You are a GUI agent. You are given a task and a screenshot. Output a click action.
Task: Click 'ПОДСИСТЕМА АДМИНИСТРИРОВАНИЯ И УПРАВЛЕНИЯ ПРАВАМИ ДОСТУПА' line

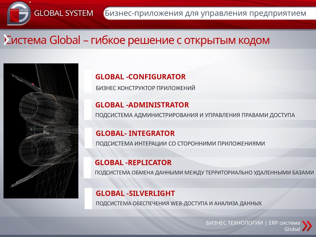pos(195,115)
